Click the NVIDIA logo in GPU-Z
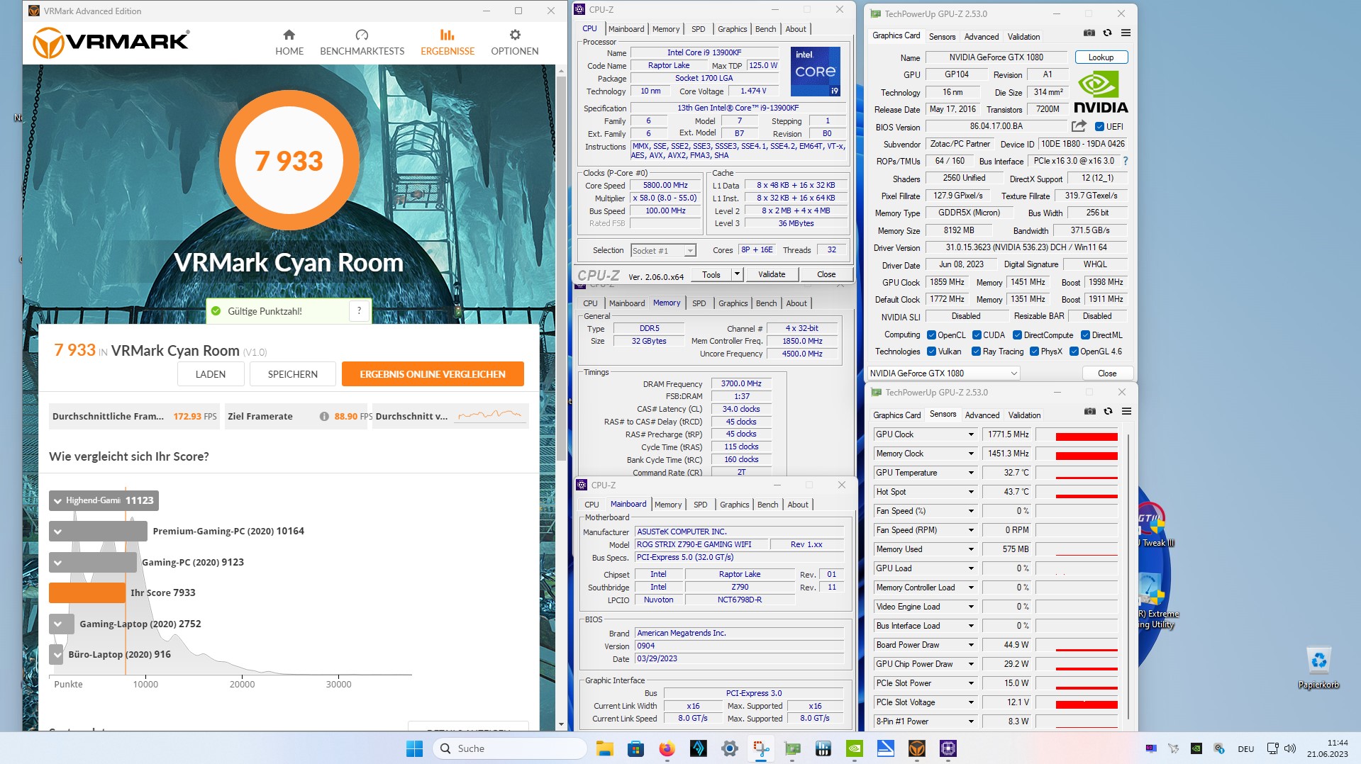The height and width of the screenshot is (764, 1361). click(x=1100, y=91)
